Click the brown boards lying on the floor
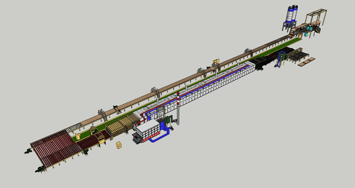Viewport: 355px width, 188px height. [306, 62]
